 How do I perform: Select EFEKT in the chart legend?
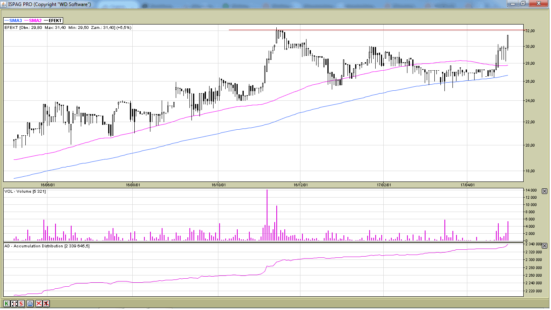(53, 20)
